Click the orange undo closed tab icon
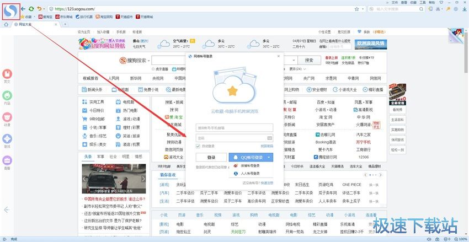 point(39,9)
